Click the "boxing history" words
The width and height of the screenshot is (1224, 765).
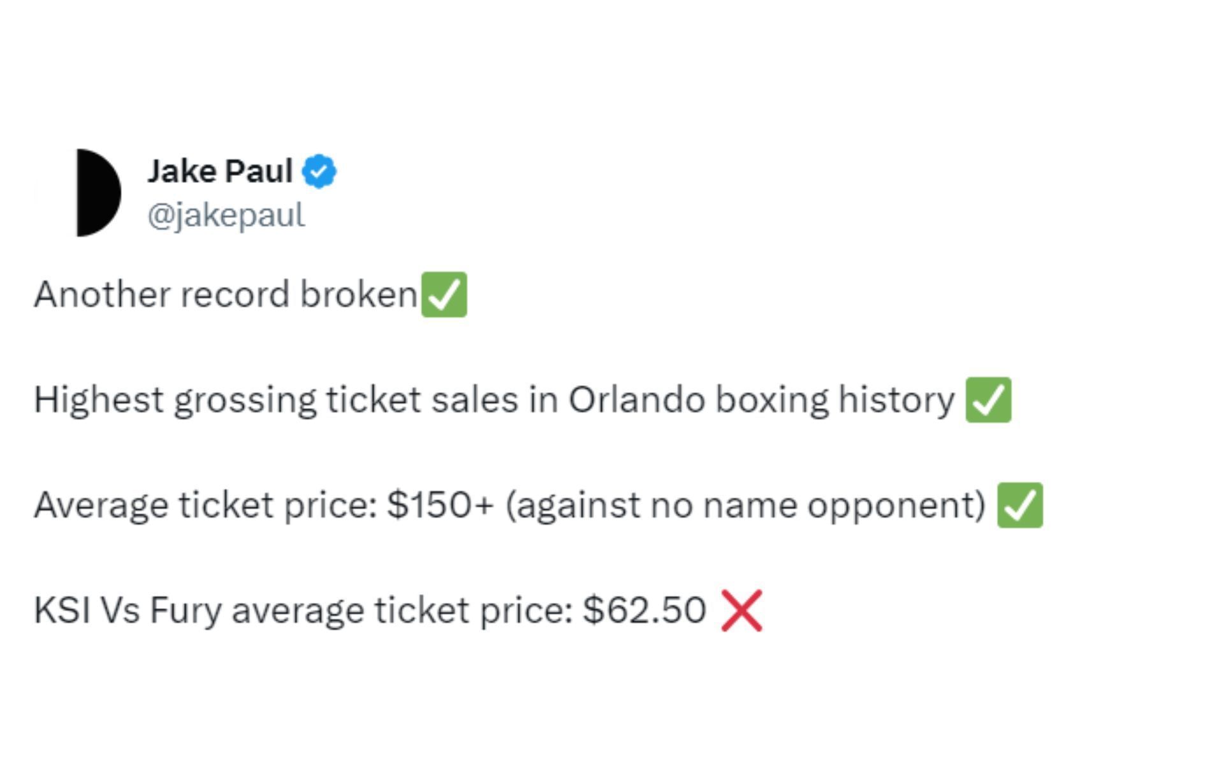(834, 400)
